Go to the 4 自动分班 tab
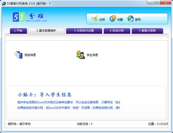This screenshot has width=173, height=133. click(117, 31)
